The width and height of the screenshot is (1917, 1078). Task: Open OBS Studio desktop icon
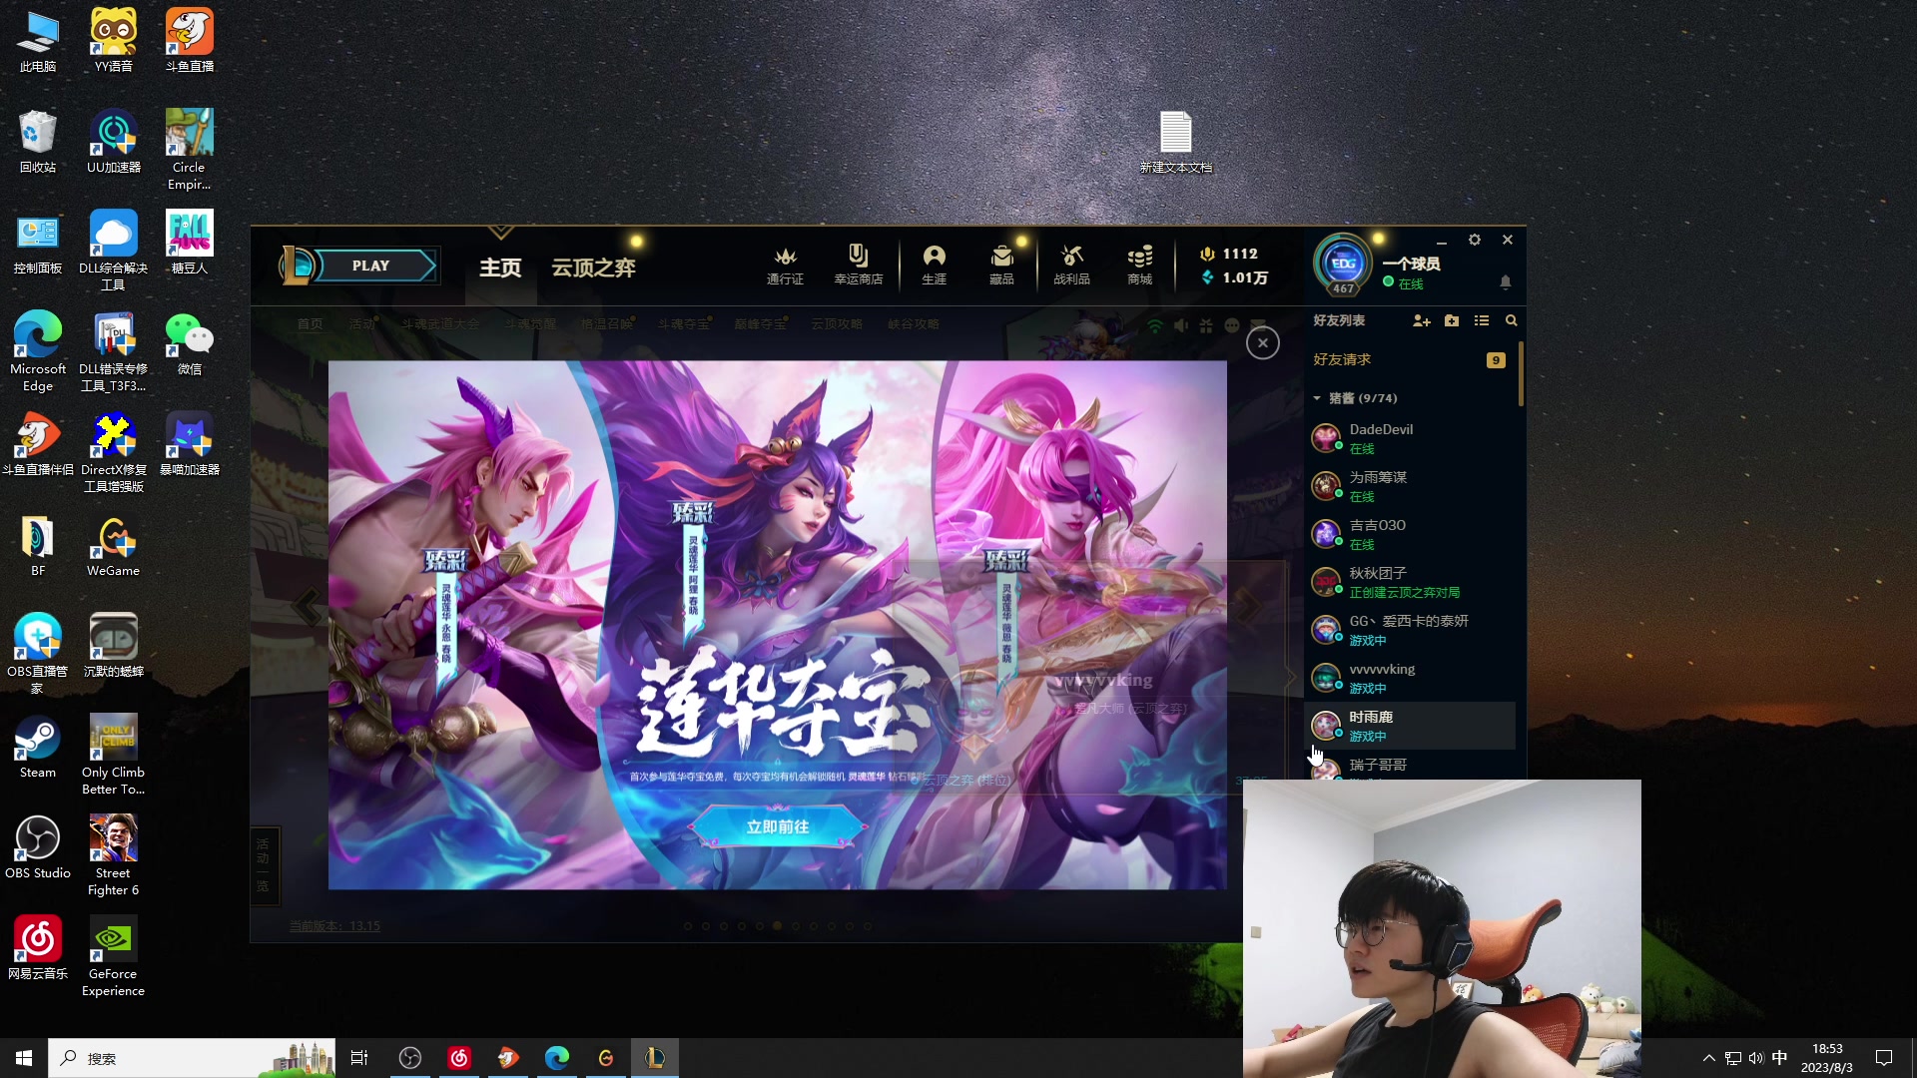point(38,847)
